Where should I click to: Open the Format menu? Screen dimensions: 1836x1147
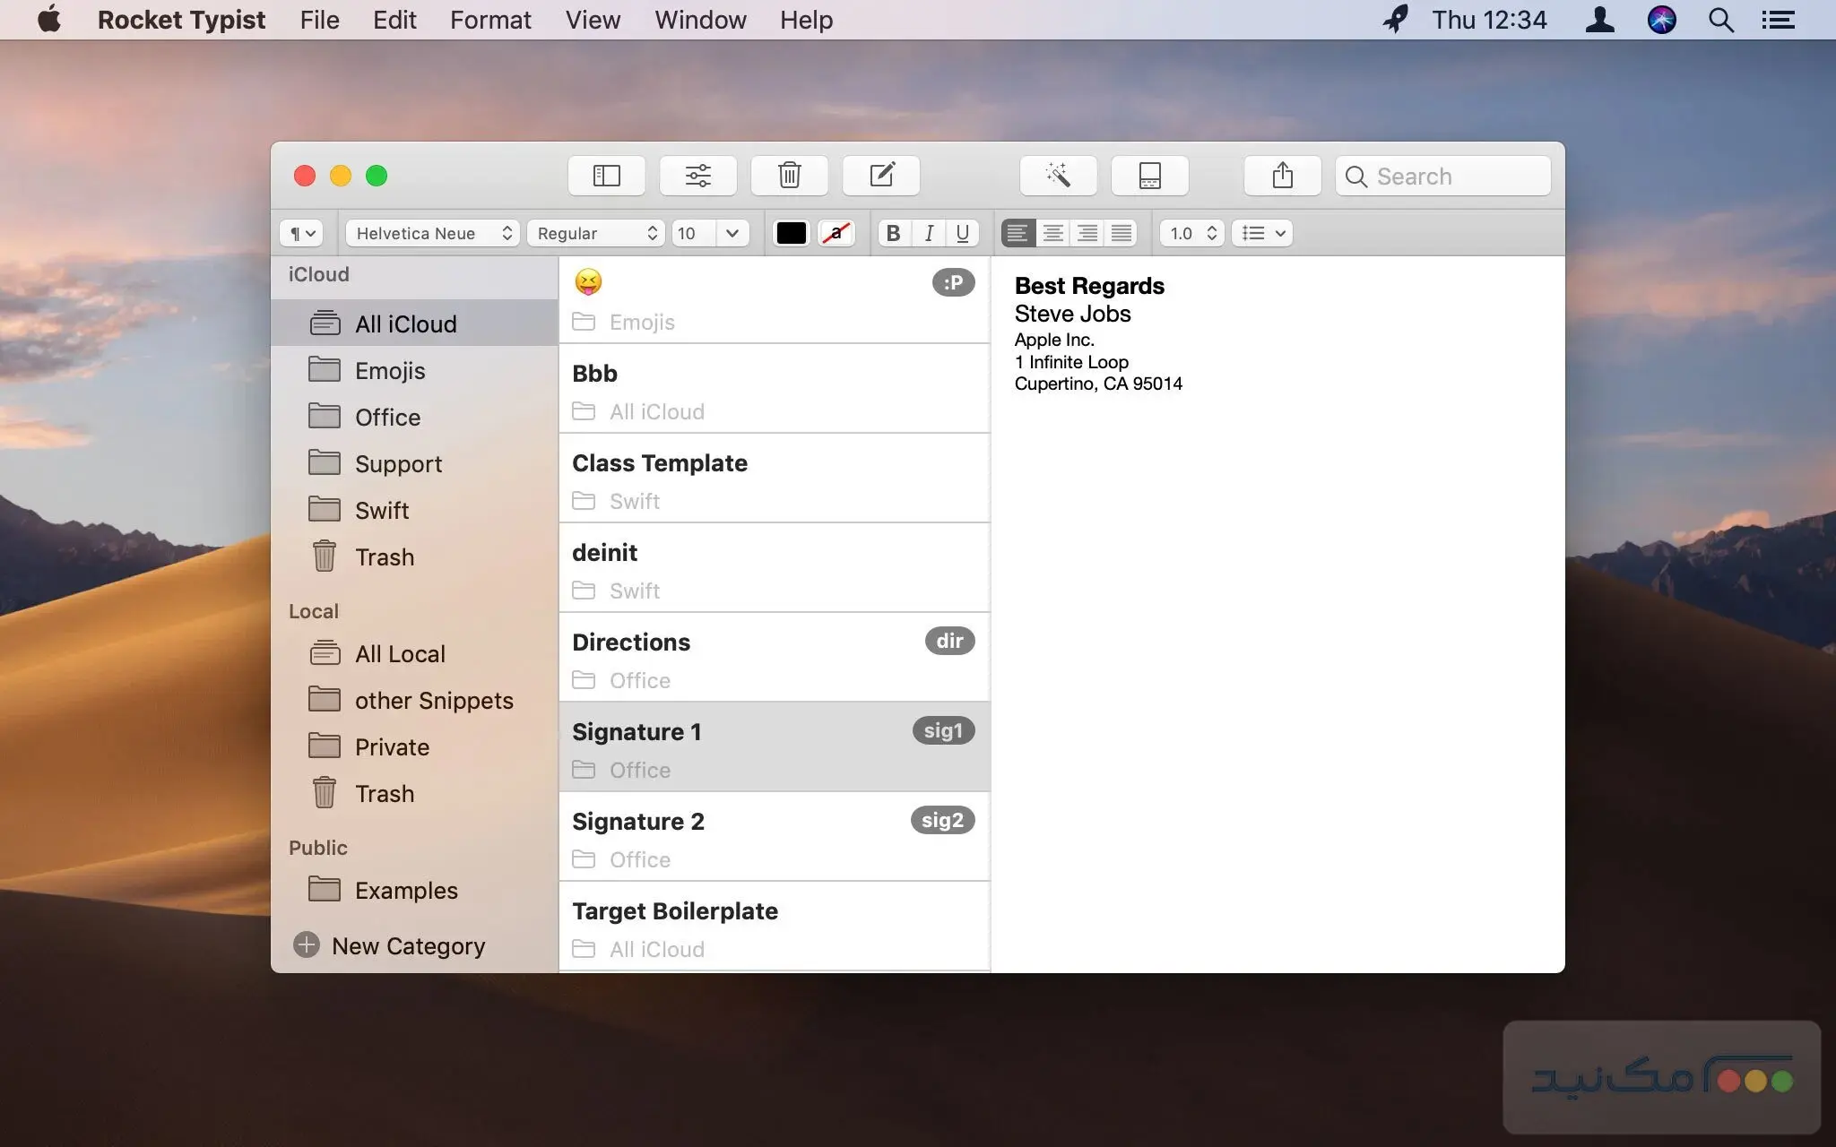(x=490, y=20)
